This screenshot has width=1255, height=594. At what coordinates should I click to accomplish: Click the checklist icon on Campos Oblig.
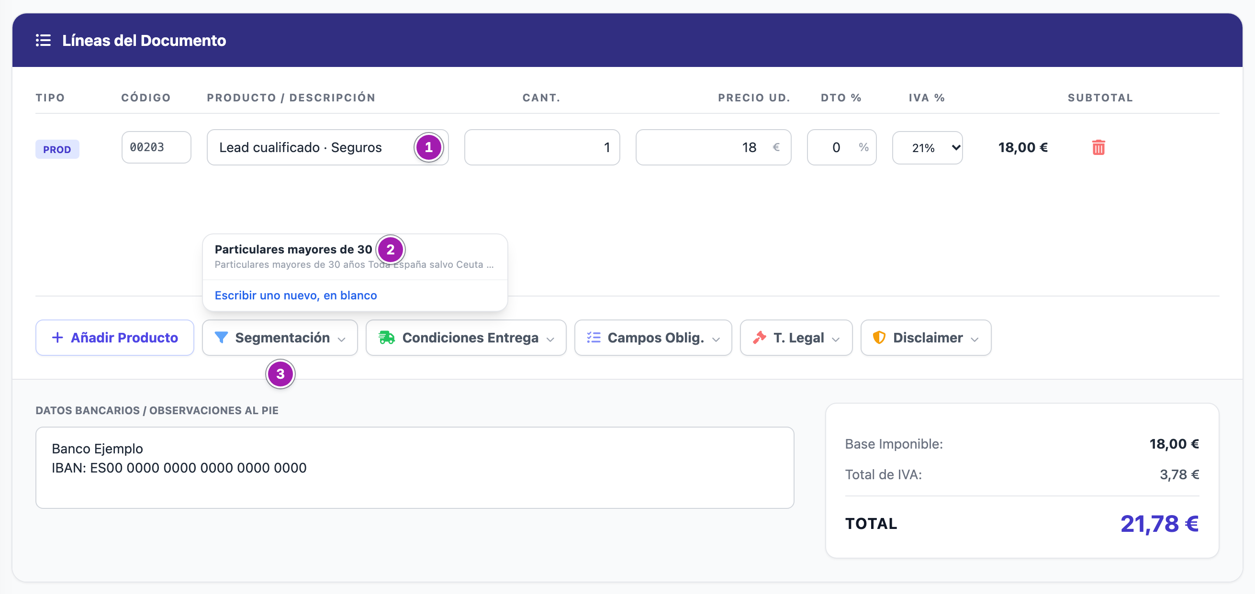pos(594,337)
